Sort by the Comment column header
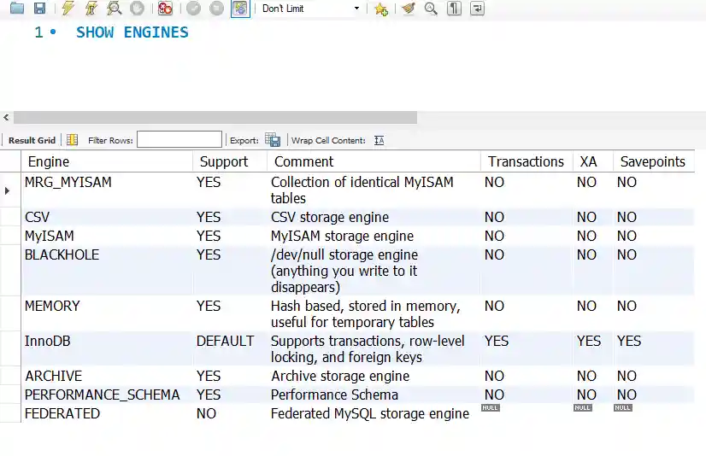 tap(374, 161)
